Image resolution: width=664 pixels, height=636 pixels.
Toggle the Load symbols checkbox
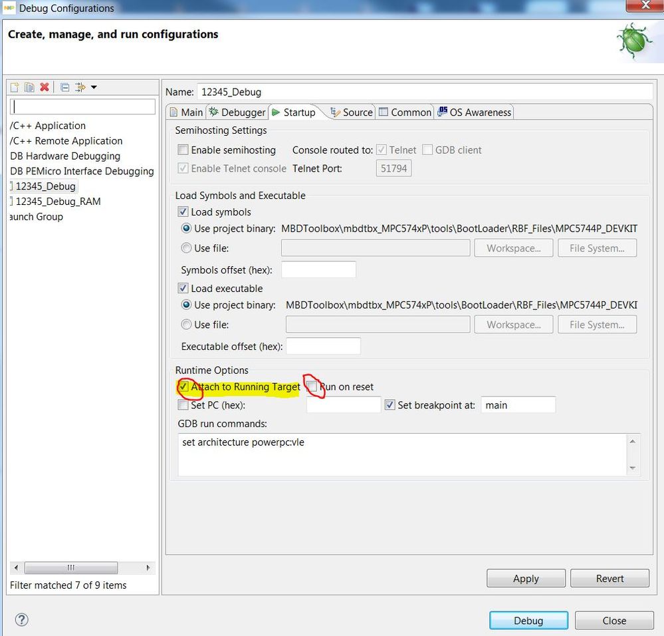pos(183,212)
